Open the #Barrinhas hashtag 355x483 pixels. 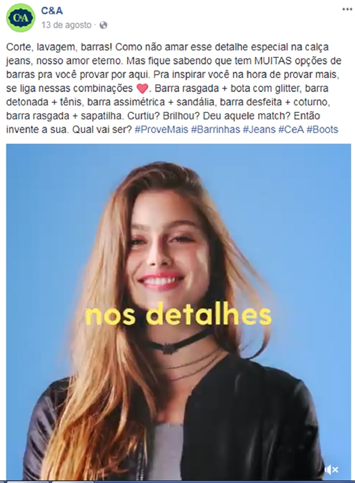pyautogui.click(x=215, y=129)
